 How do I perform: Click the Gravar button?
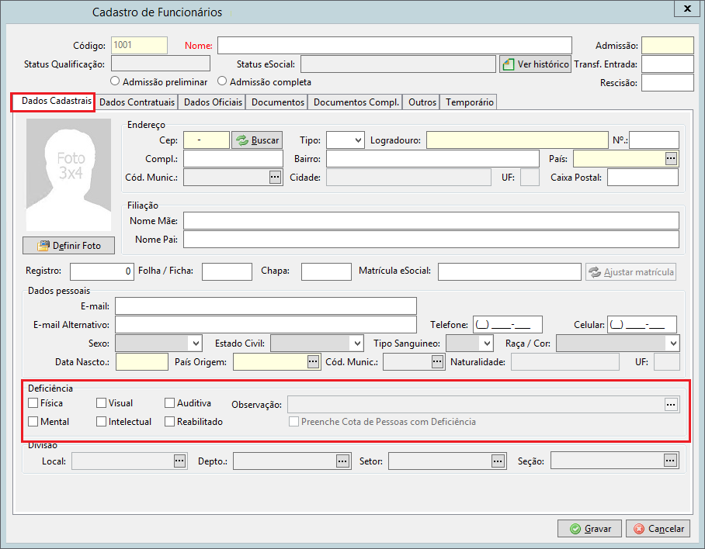(589, 529)
